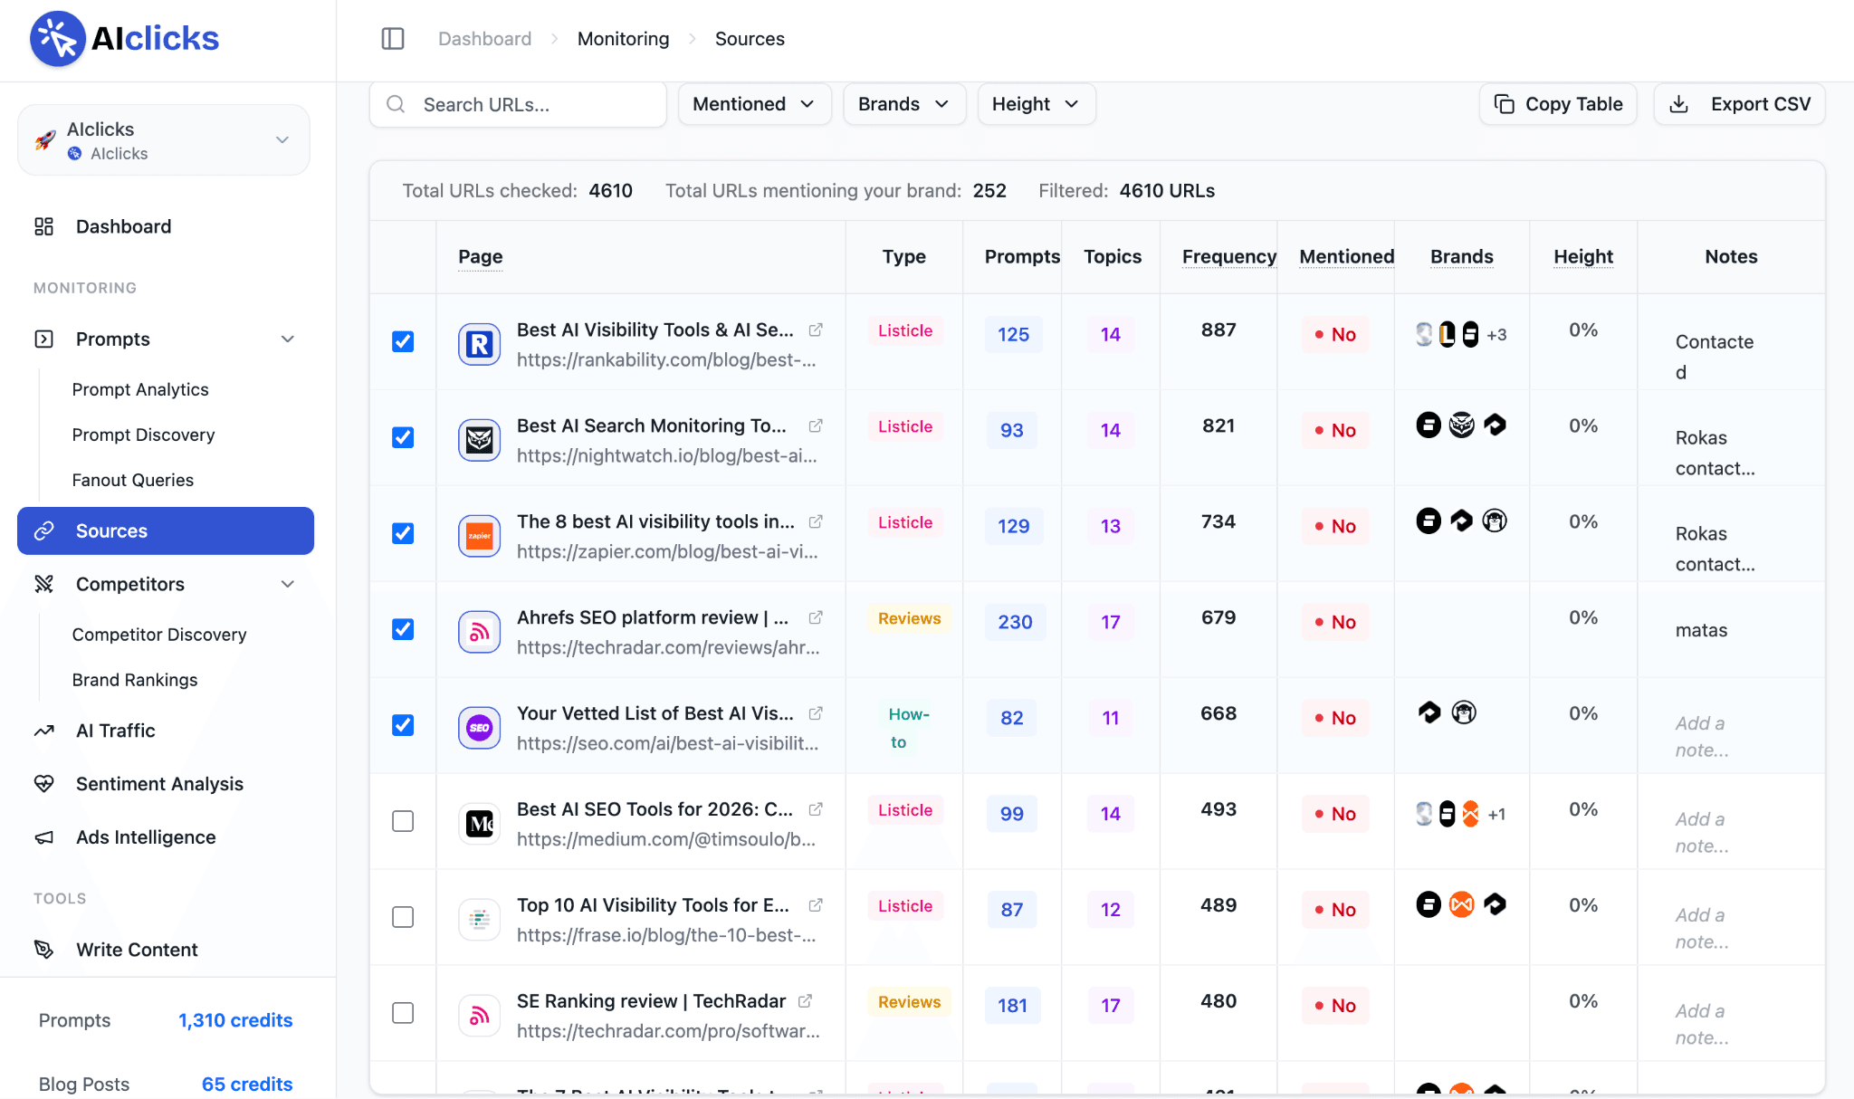Go to Dashboard breadcrumb
Image resolution: width=1854 pixels, height=1099 pixels.
point(484,39)
